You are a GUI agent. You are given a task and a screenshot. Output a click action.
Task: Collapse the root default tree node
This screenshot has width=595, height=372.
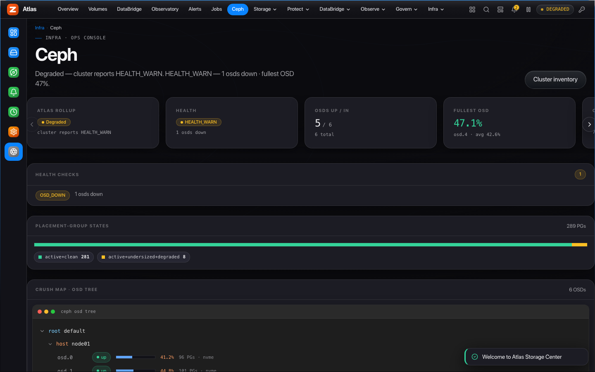42,331
